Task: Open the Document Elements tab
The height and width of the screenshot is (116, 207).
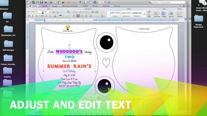Action: pos(70,6)
